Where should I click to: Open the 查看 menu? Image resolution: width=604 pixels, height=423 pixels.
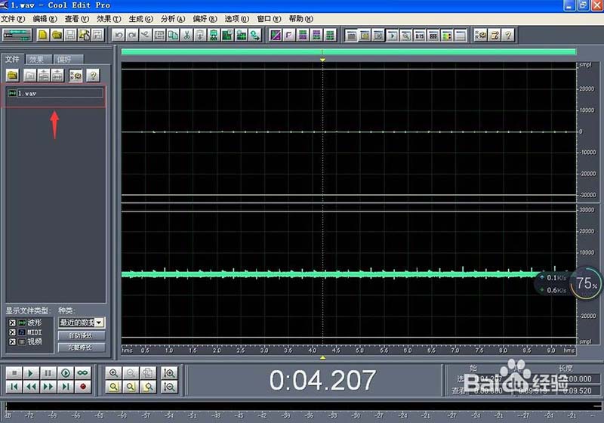tap(77, 18)
